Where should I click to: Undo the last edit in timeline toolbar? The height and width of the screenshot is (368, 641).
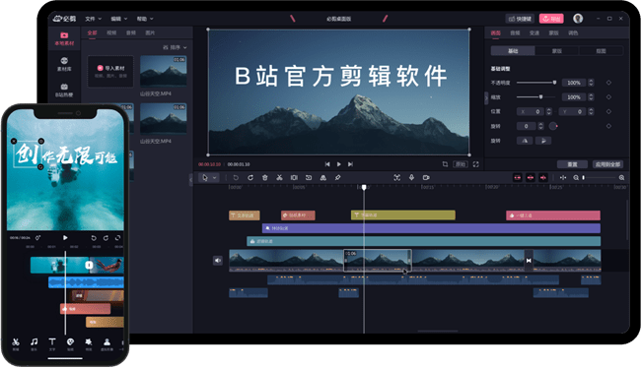pyautogui.click(x=236, y=177)
